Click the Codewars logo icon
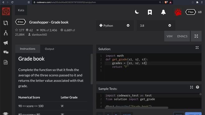Viewport: 205px width, 115px height. click(x=6, y=11)
